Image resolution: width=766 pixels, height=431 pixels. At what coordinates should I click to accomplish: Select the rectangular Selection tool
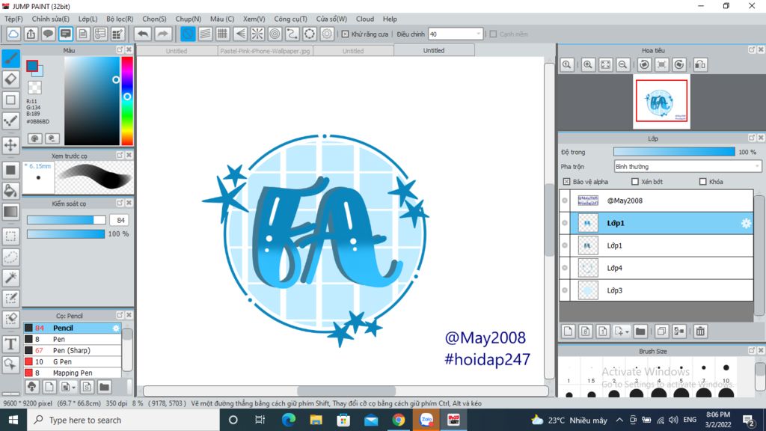(x=10, y=236)
